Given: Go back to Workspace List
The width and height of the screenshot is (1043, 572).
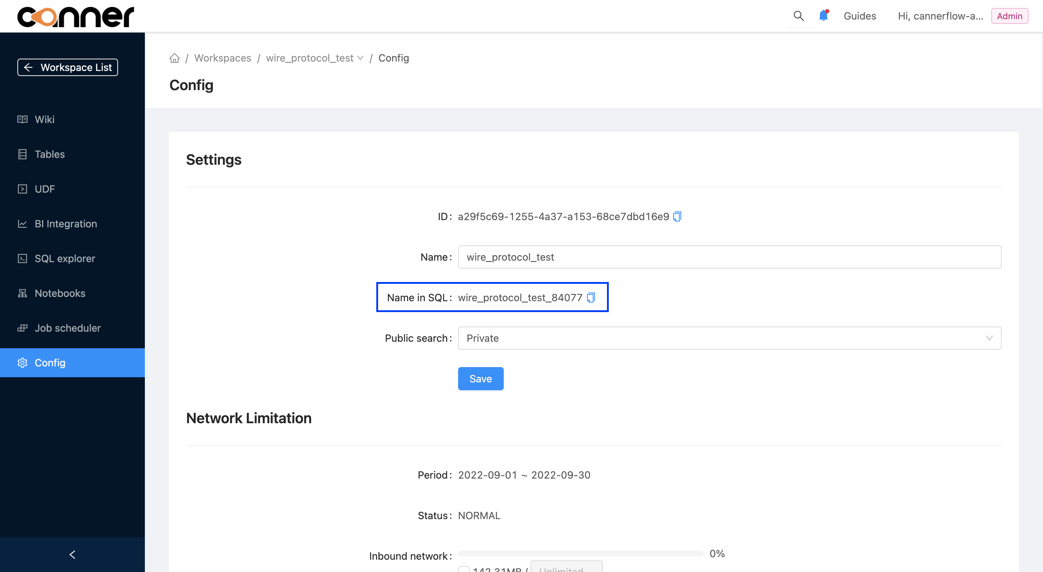Looking at the screenshot, I should (x=68, y=67).
